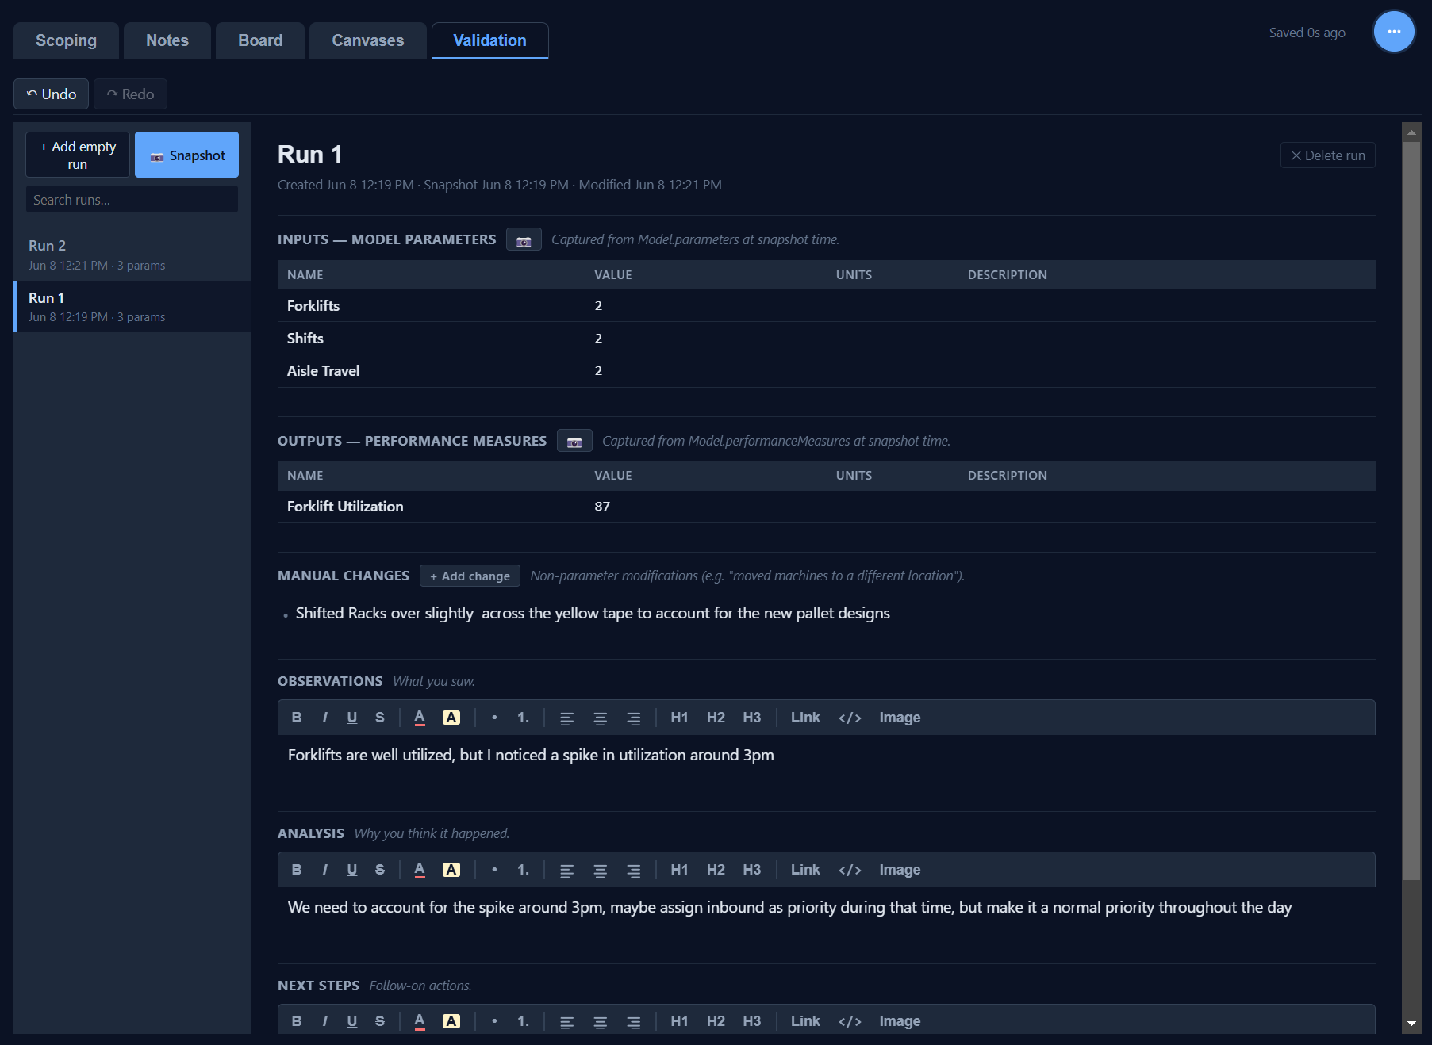Switch to the Notes tab
Image resolution: width=1432 pixels, height=1045 pixels.
click(167, 40)
